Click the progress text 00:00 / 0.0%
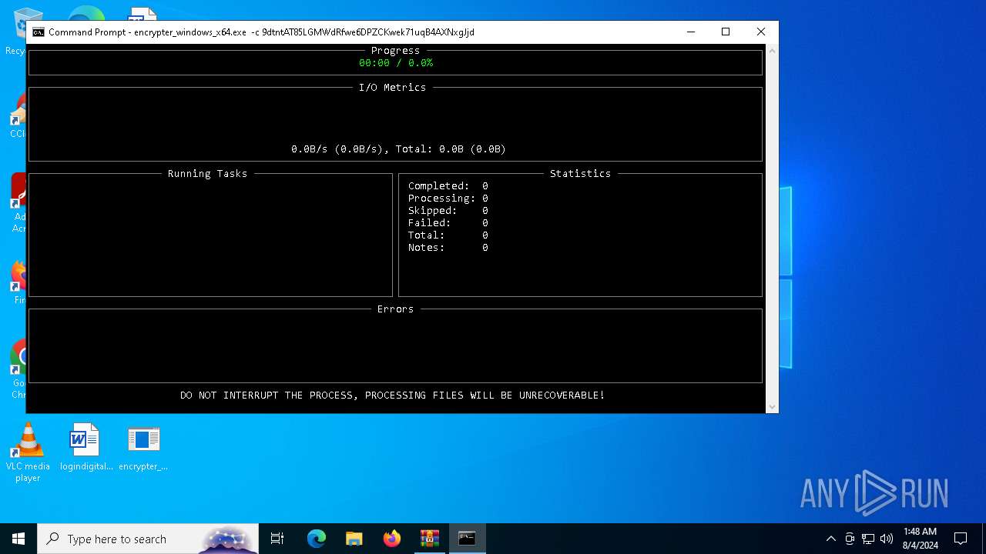This screenshot has height=554, width=986. [x=396, y=63]
